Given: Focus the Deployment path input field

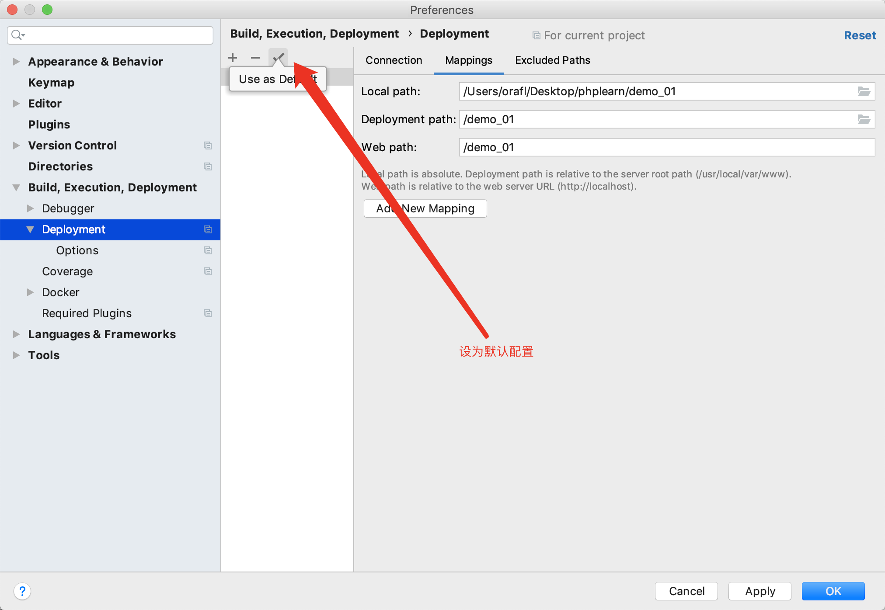Looking at the screenshot, I should [x=666, y=119].
